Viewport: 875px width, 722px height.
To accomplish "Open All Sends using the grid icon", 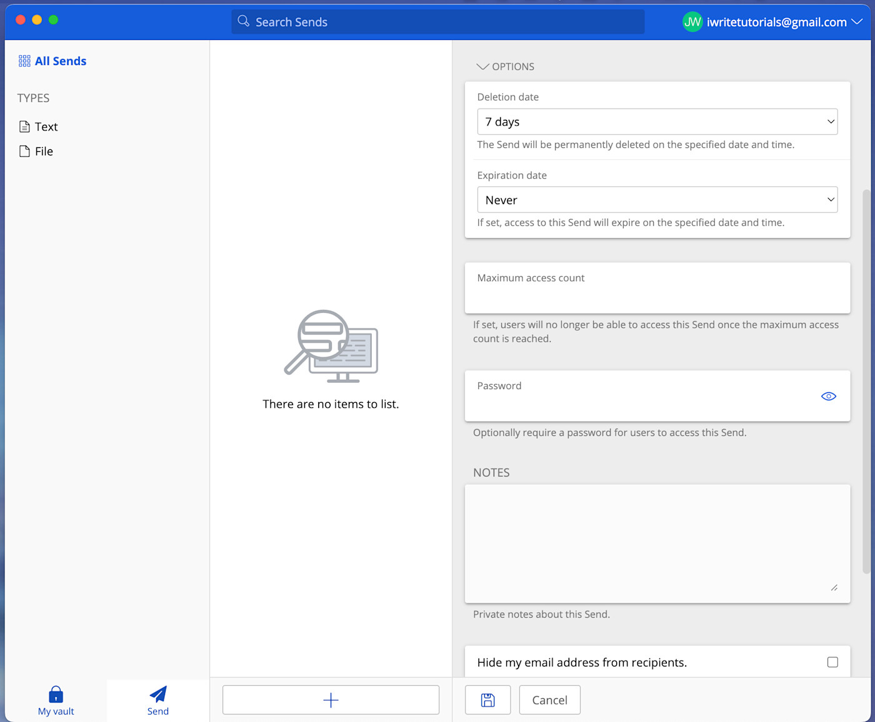I will [24, 61].
